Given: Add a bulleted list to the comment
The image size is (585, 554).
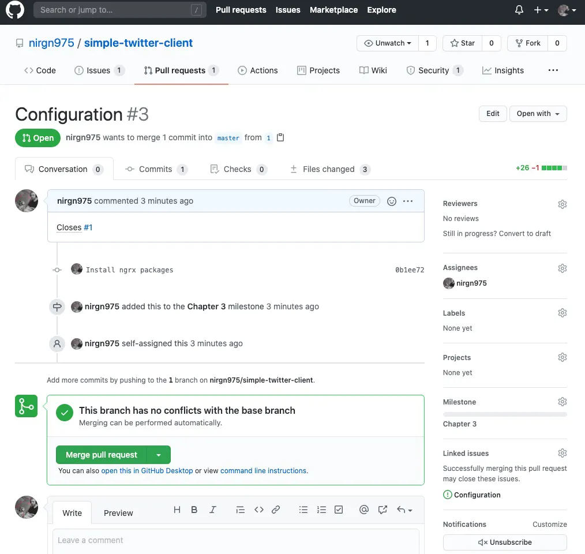Looking at the screenshot, I should pos(303,510).
